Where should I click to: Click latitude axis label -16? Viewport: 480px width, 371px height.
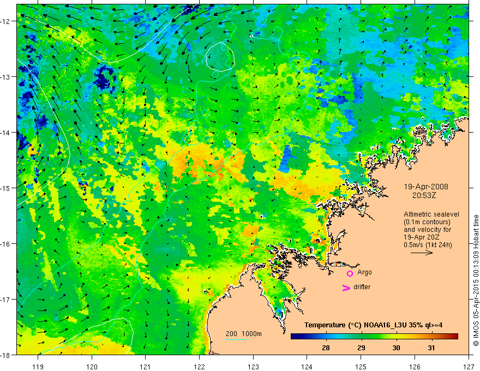[x=6, y=244]
